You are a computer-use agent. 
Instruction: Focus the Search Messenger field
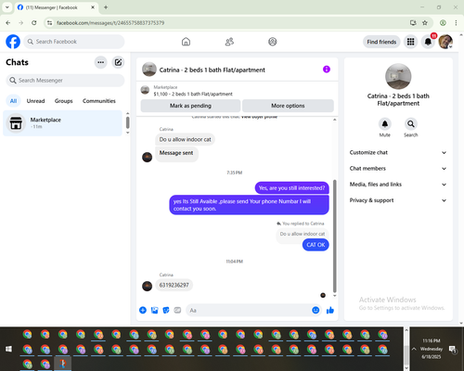point(65,81)
